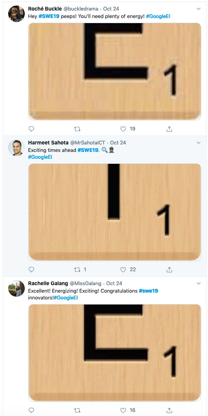Screen dimensions: 208x416
Task: Unlike the tweet with 19 likes
Action: [123, 129]
